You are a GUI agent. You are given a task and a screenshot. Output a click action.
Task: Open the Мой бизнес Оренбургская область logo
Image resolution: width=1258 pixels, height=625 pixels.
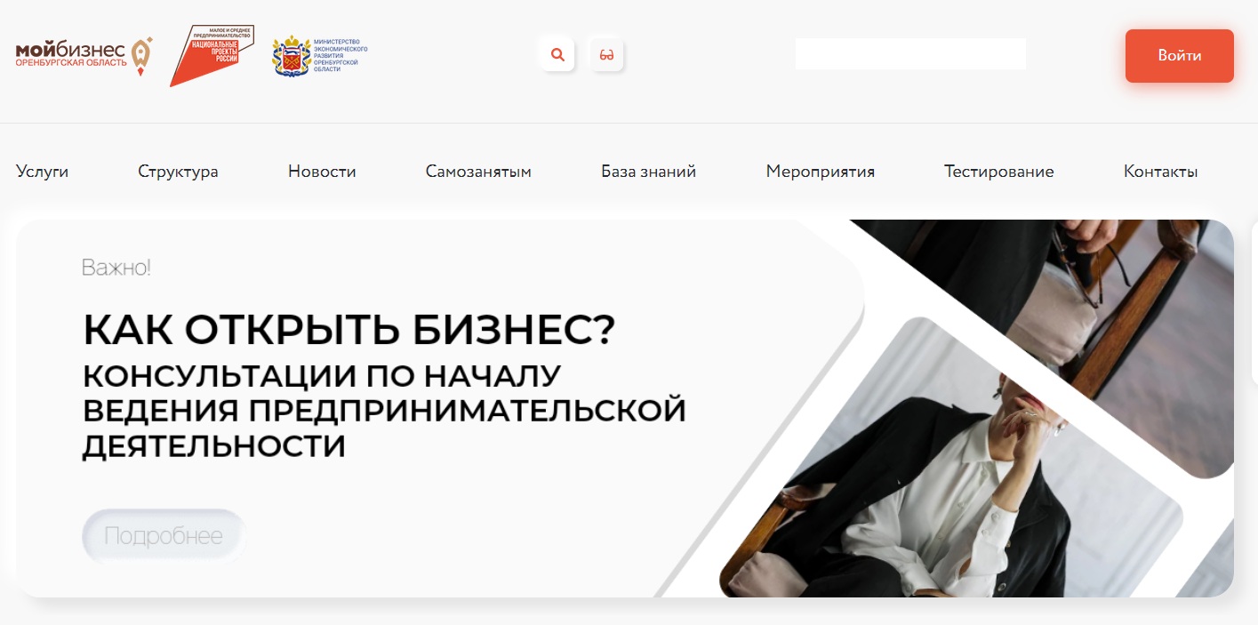(x=84, y=56)
